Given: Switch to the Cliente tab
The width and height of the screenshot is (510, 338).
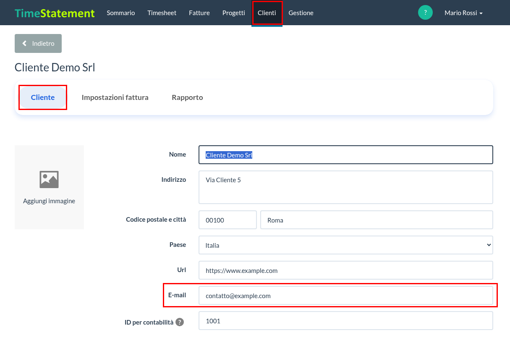Looking at the screenshot, I should 43,97.
